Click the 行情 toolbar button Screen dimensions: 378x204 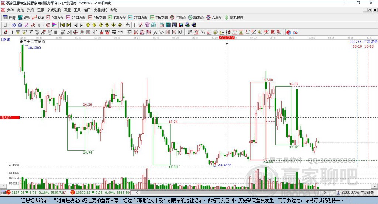click(9, 18)
